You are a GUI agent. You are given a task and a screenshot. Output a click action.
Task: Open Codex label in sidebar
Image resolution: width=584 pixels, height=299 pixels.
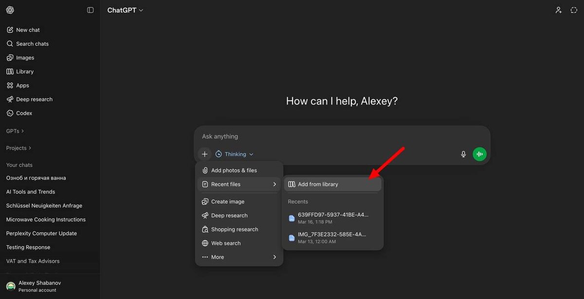coord(24,113)
